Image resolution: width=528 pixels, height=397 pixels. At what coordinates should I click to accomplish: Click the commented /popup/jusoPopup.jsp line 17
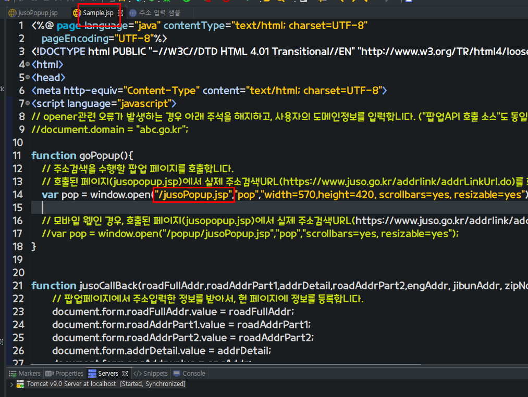pos(250,234)
